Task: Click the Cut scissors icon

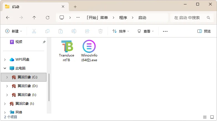Action: (x=34, y=31)
